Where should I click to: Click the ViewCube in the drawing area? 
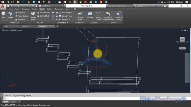pyautogui.click(x=182, y=40)
